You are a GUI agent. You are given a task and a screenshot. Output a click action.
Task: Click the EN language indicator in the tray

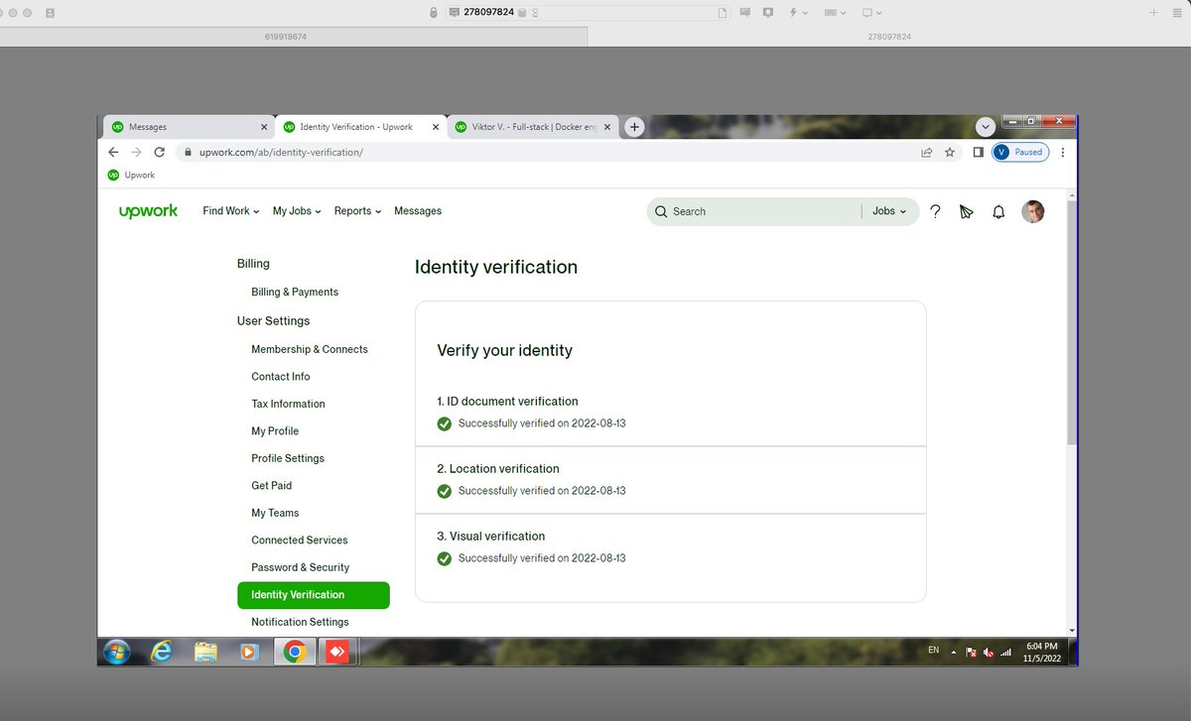tap(933, 651)
